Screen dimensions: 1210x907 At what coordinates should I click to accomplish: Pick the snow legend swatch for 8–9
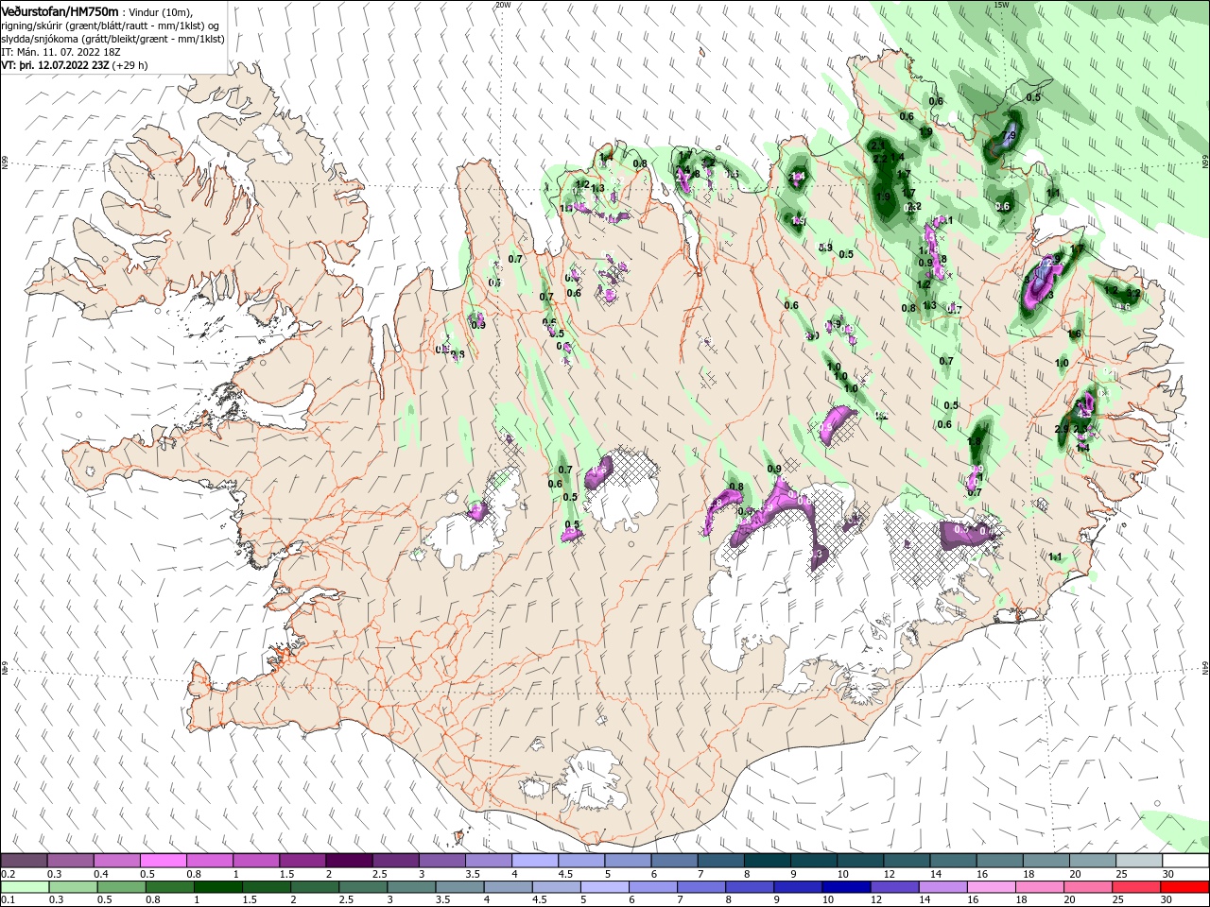tap(768, 861)
